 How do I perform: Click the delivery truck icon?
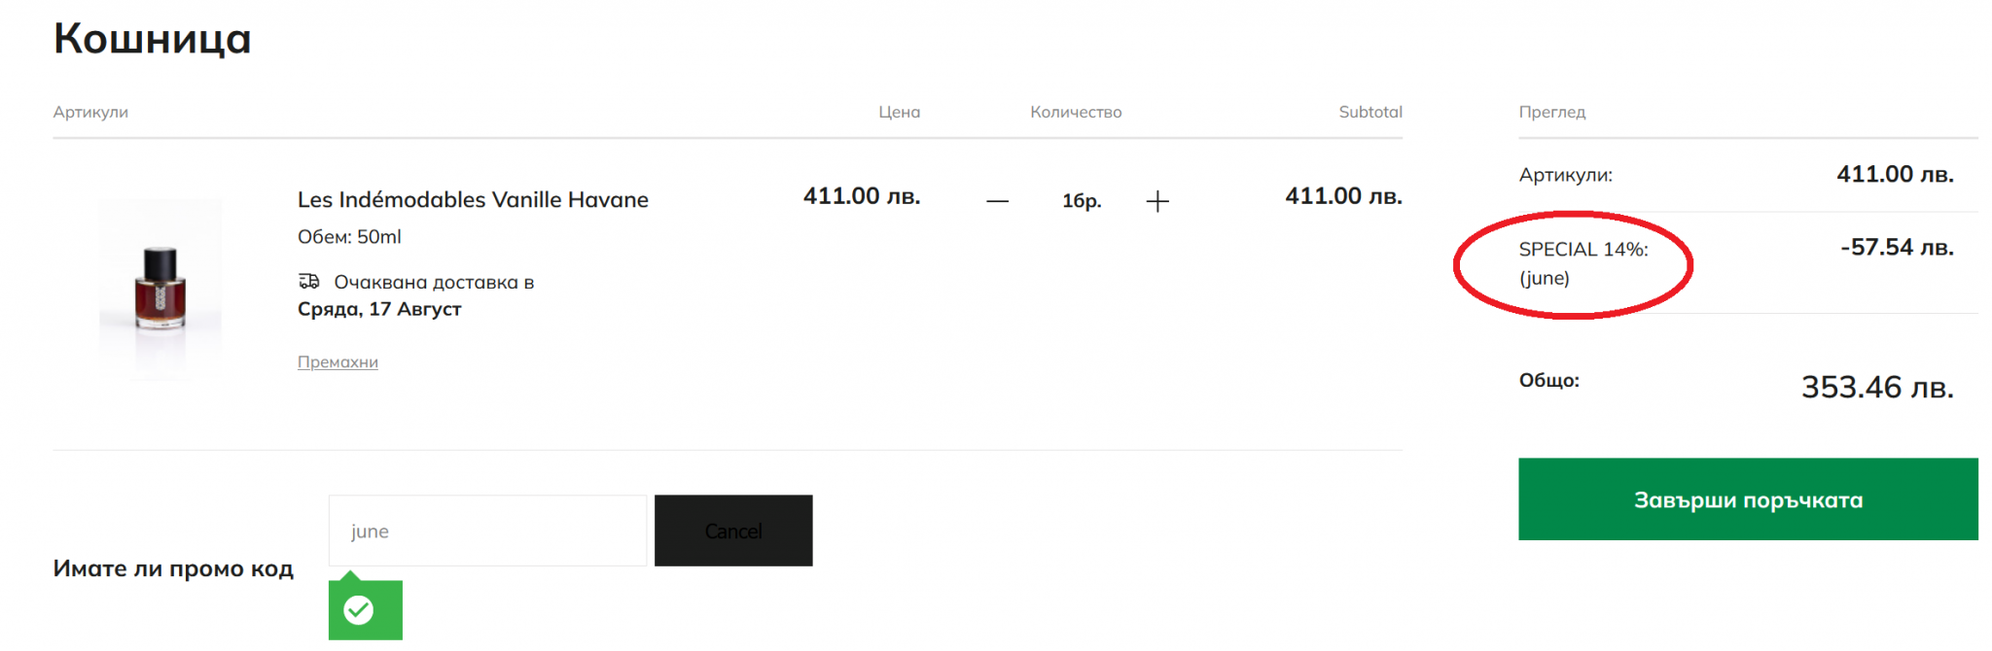[x=308, y=282]
